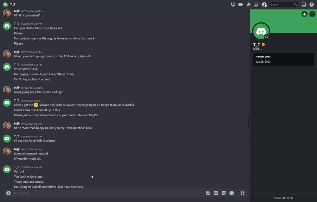Viewport: 317px width, 202px height.
Task: Click the plus attachment button
Action: click(x=8, y=193)
